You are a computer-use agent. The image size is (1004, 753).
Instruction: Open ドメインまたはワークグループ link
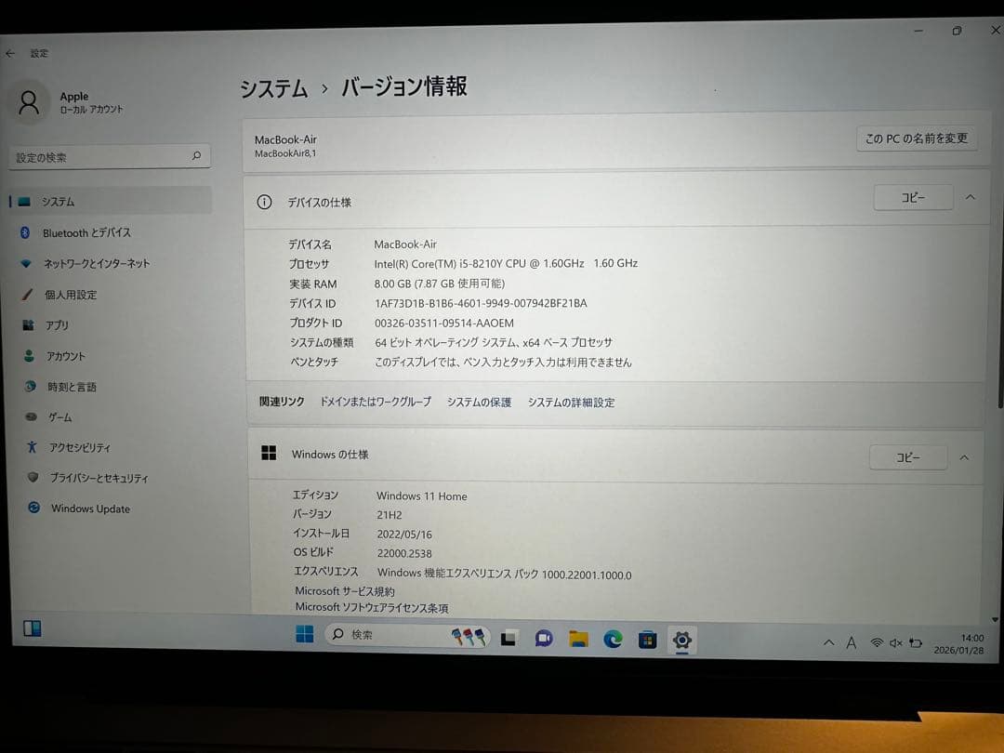[x=376, y=402]
